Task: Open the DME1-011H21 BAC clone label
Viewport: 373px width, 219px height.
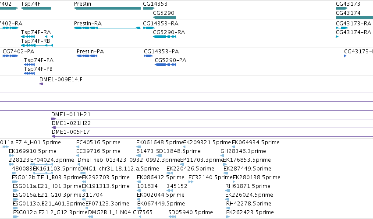Action: click(71, 115)
